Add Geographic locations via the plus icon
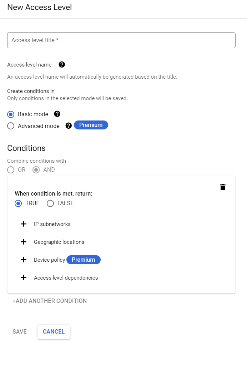The height and width of the screenshot is (379, 247). coord(24,242)
